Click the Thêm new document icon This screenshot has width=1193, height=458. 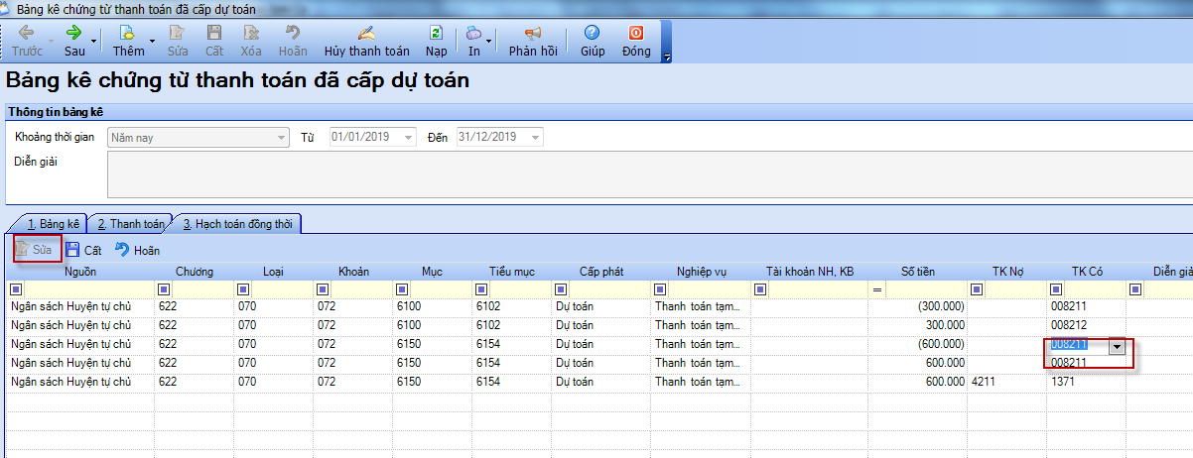128,33
